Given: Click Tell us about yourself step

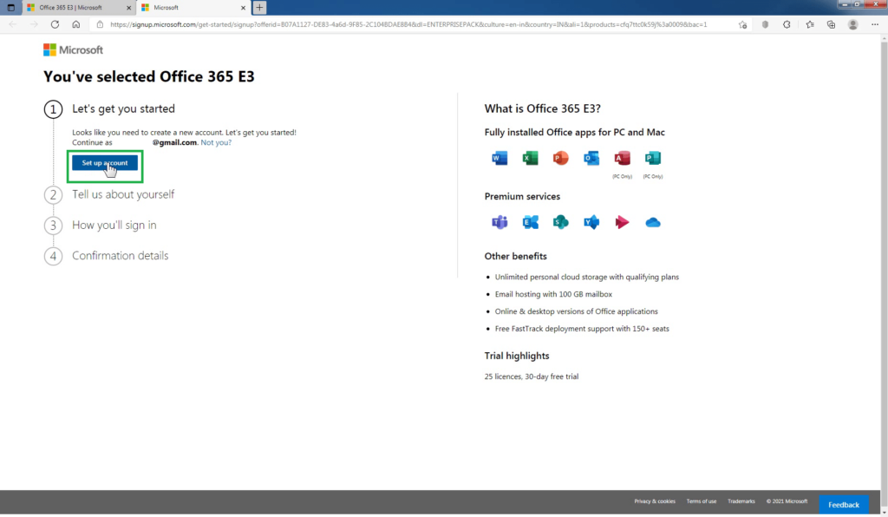Looking at the screenshot, I should coord(123,194).
